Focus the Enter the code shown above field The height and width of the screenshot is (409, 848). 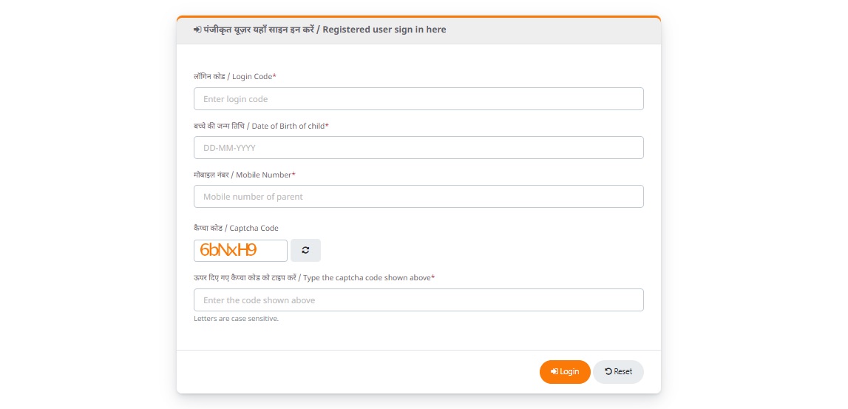click(418, 300)
